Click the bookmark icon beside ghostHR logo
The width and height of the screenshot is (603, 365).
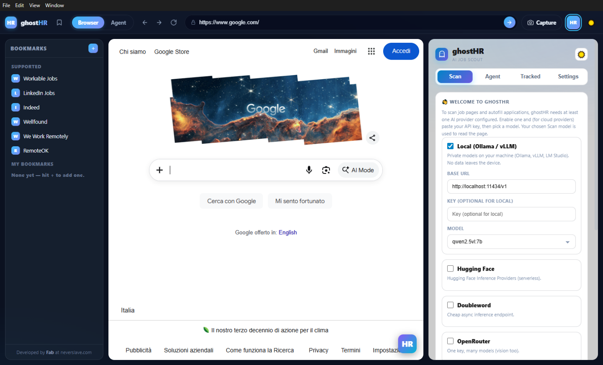[59, 23]
